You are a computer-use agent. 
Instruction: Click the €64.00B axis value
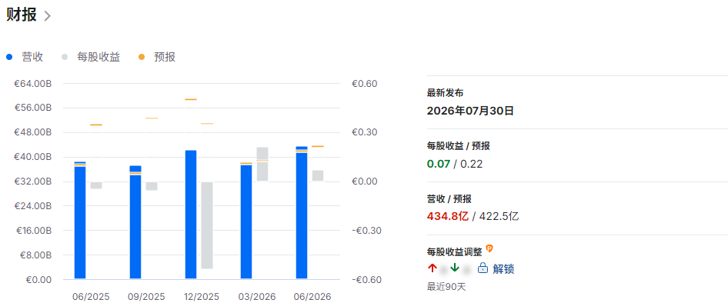[32, 84]
